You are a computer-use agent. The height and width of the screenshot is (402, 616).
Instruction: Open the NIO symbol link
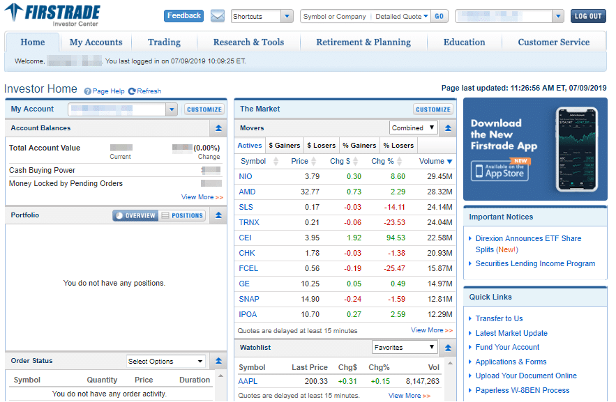coord(246,176)
